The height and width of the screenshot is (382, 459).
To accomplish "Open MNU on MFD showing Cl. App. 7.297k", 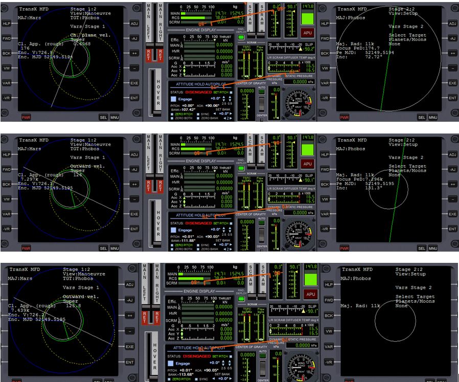I will pyautogui.click(x=114, y=249).
